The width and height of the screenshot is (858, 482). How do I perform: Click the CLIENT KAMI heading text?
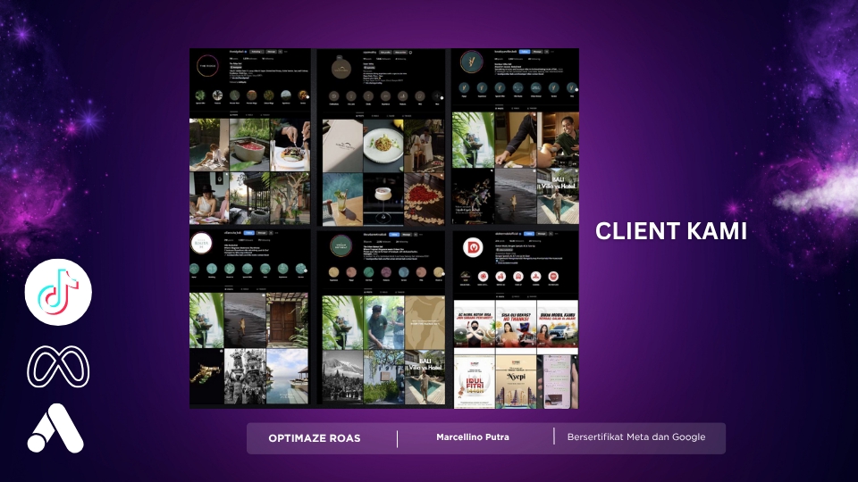click(x=670, y=232)
